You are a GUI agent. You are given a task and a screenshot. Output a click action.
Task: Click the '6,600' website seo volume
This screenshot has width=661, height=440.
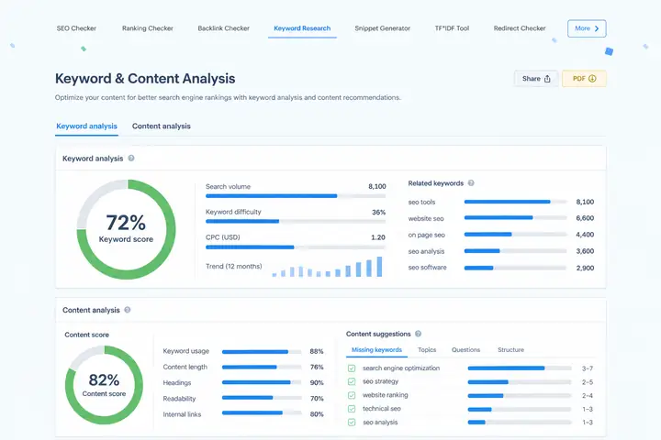[585, 218]
